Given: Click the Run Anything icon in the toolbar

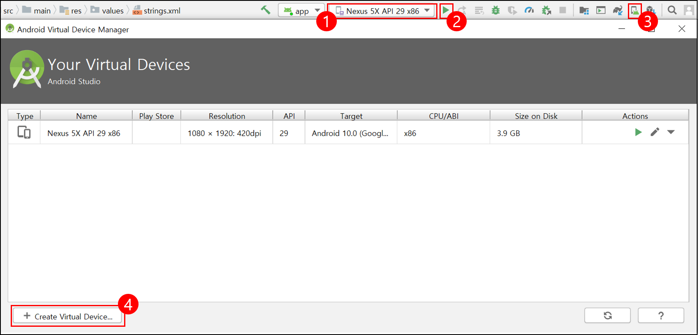Looking at the screenshot, I should 601,10.
